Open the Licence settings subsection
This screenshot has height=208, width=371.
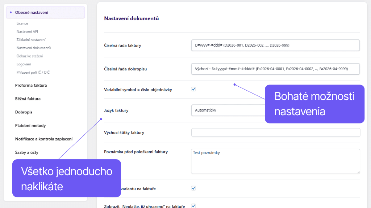coord(22,23)
